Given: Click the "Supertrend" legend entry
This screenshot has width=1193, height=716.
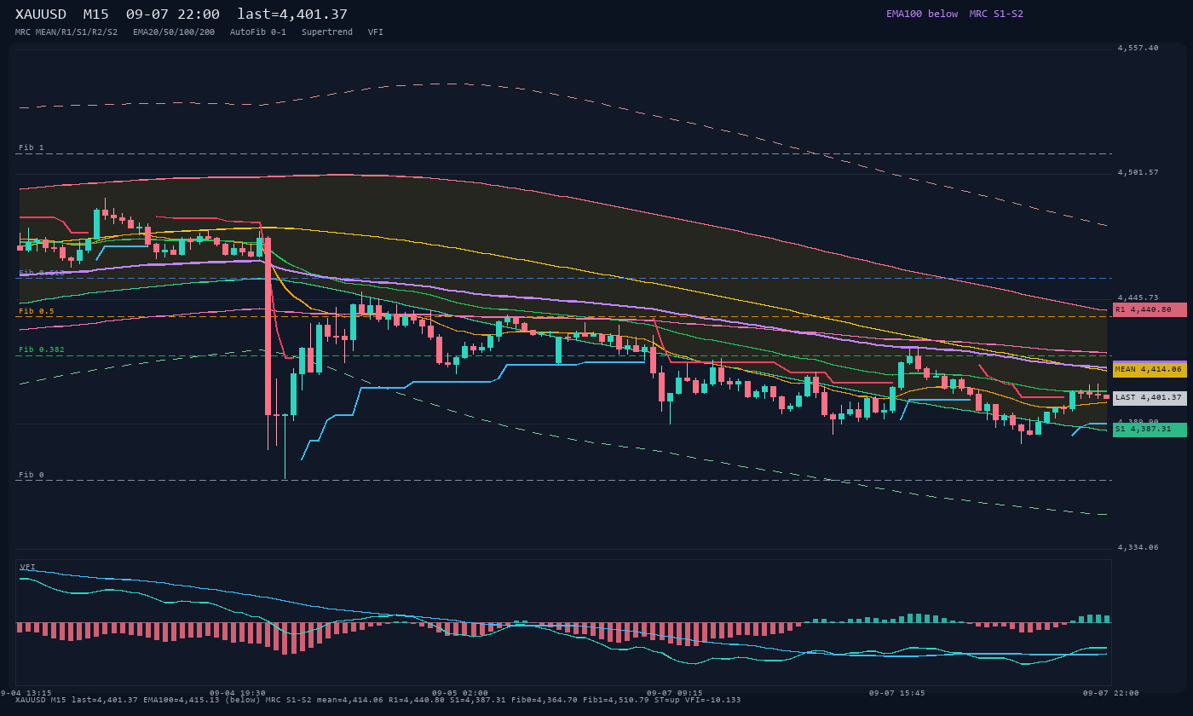Looking at the screenshot, I should tap(327, 32).
